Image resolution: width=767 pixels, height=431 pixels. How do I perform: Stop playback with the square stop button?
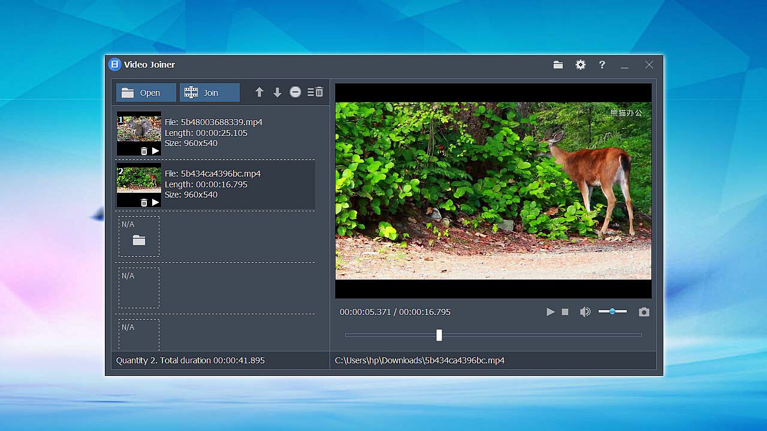tap(565, 312)
